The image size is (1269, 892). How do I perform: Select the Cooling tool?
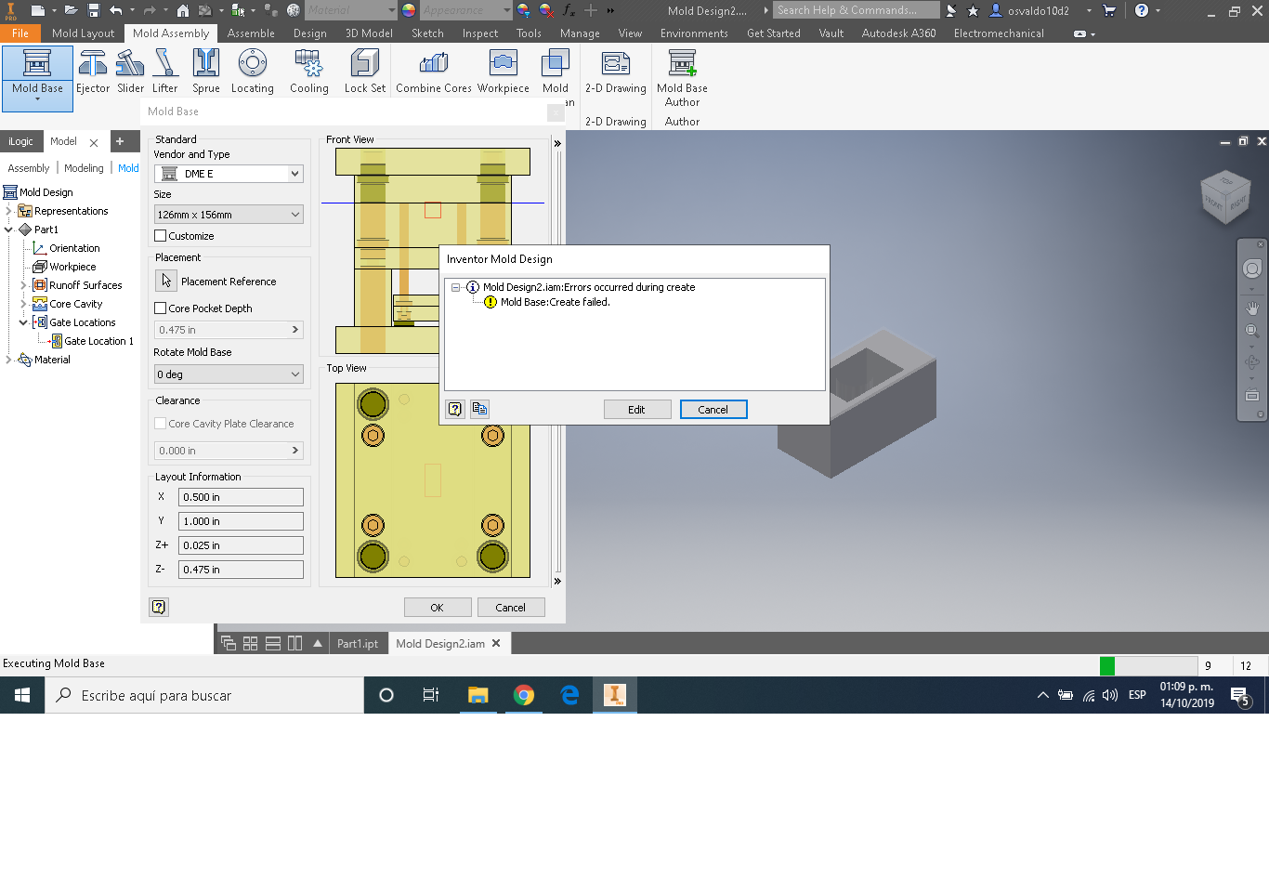[308, 72]
